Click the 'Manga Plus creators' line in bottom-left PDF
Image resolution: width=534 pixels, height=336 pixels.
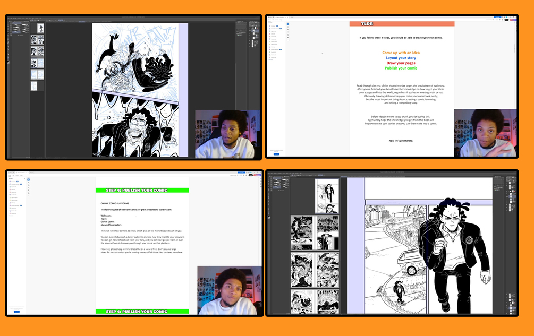point(111,225)
